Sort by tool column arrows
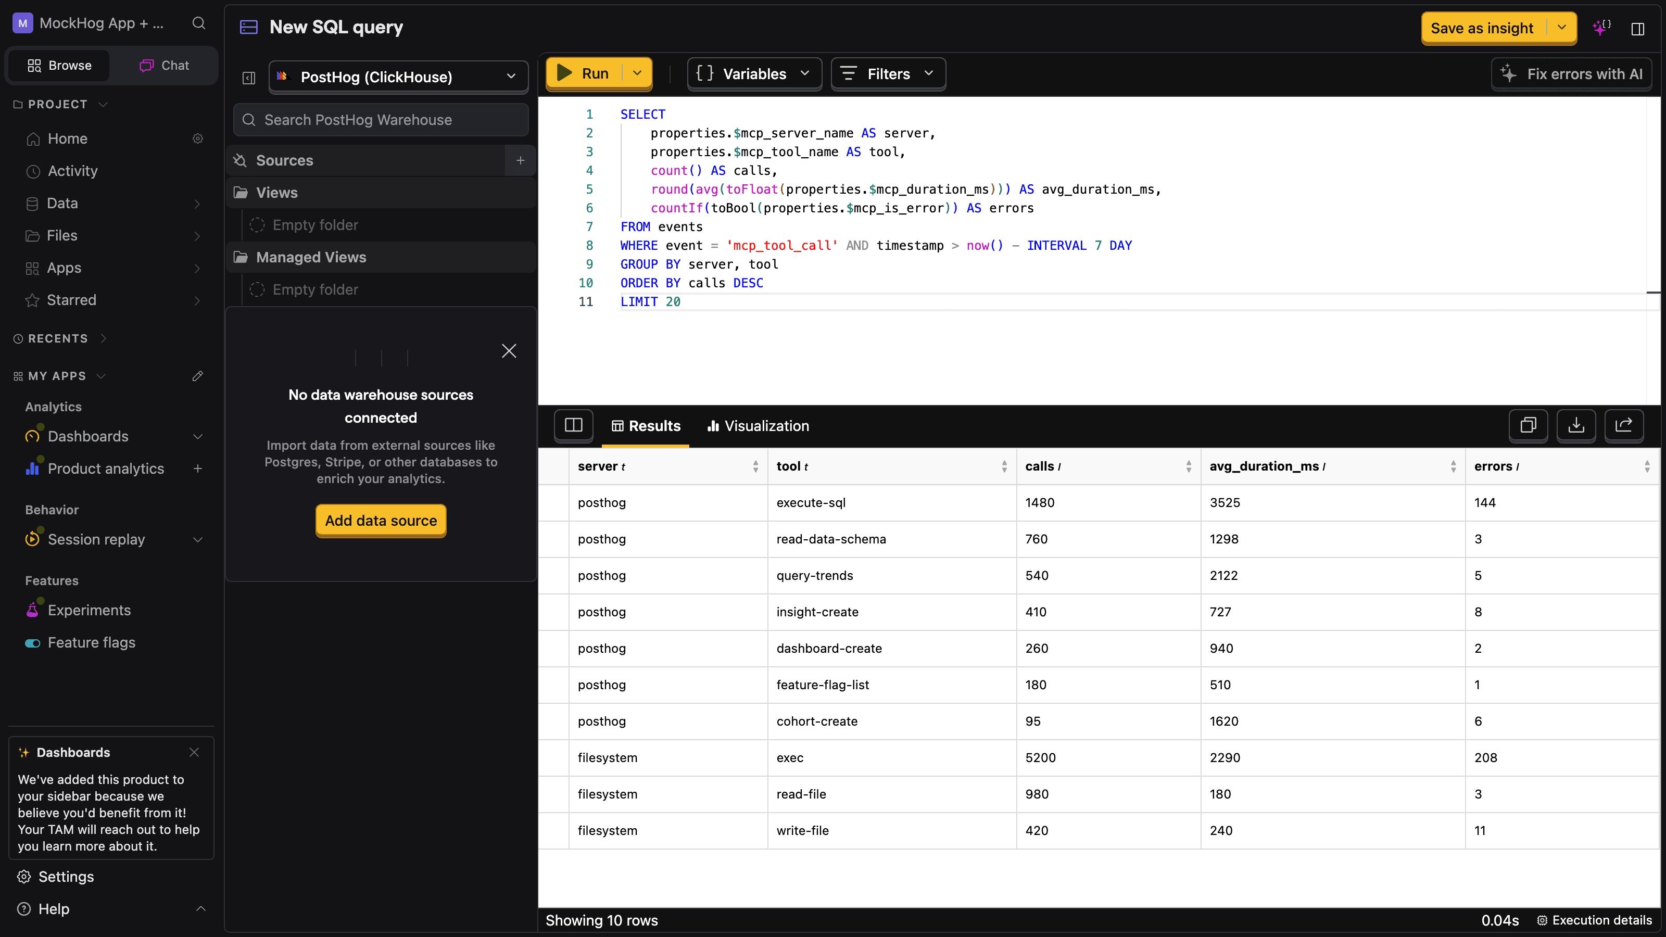Screen dimensions: 1666x937 (x=1004, y=466)
